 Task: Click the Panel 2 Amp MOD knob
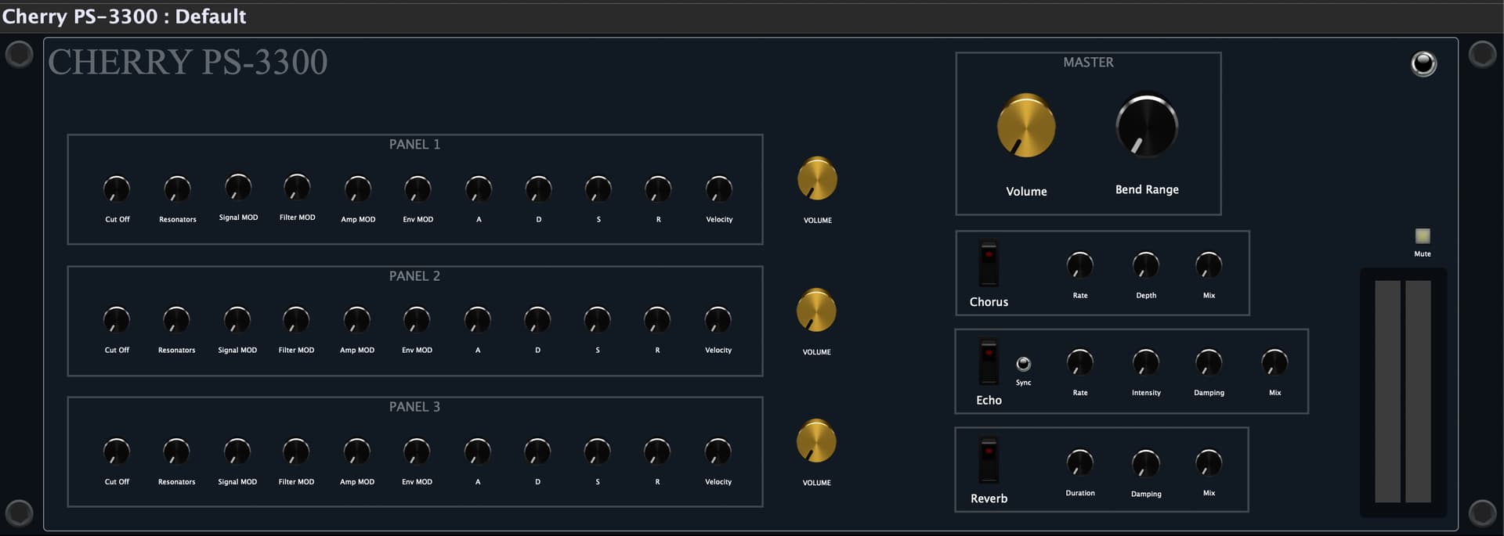(357, 319)
